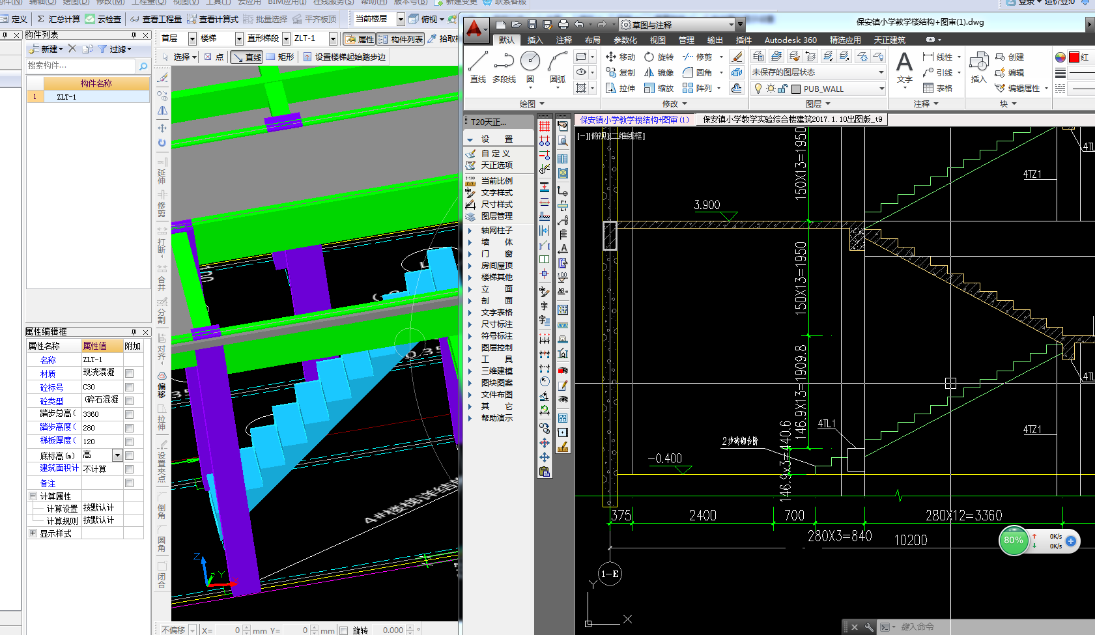This screenshot has width=1095, height=635.
Task: Click the layer color swatch beside PUB_WALL
Action: point(795,89)
